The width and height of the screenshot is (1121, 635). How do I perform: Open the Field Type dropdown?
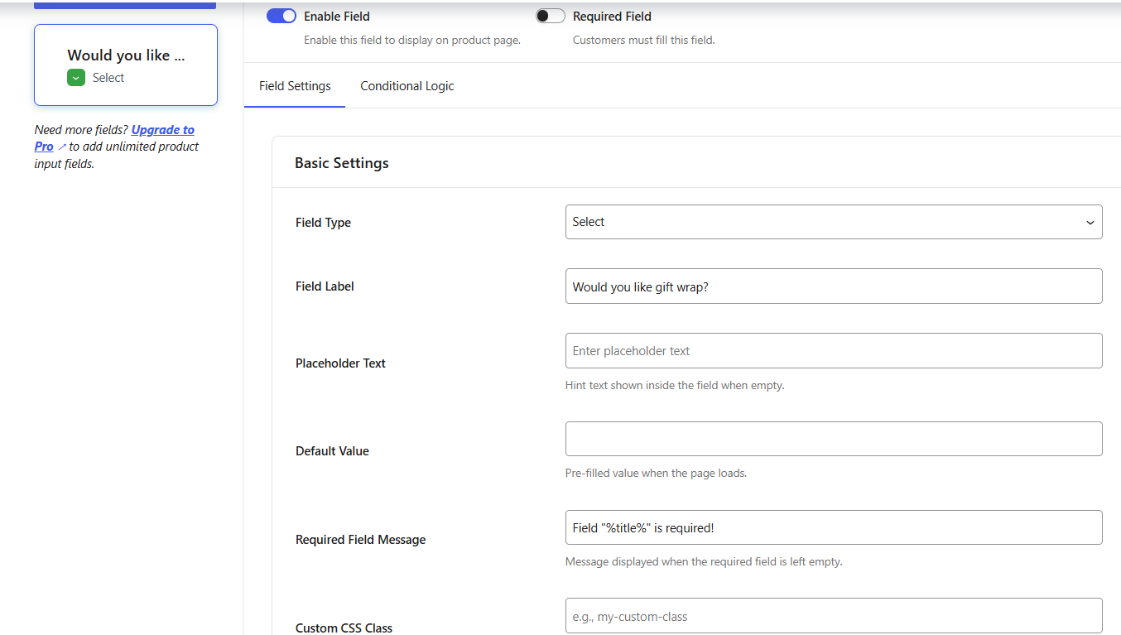point(834,222)
